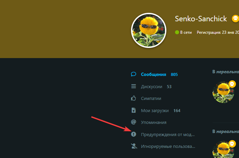
Task: Click the green В сети status indicator
Action: click(x=177, y=32)
